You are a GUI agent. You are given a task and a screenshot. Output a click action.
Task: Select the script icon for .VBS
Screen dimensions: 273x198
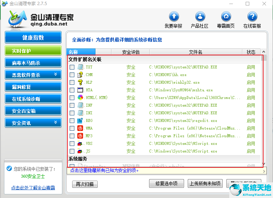coord(80,143)
